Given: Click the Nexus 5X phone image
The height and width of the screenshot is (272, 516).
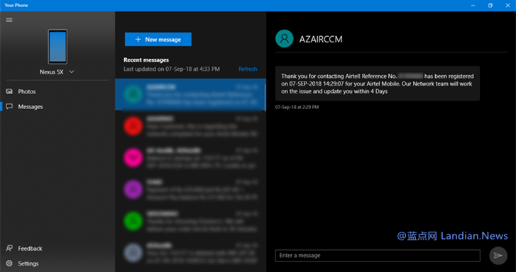Looking at the screenshot, I should click(57, 47).
